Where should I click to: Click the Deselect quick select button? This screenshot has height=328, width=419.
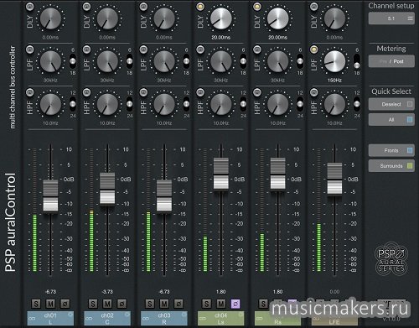[x=391, y=104]
